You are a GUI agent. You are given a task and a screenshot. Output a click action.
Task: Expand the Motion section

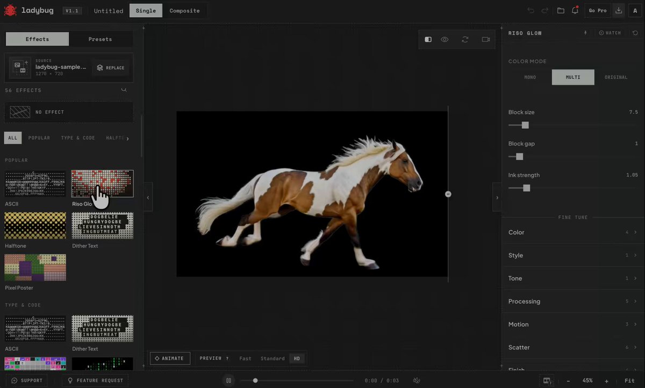click(573, 325)
